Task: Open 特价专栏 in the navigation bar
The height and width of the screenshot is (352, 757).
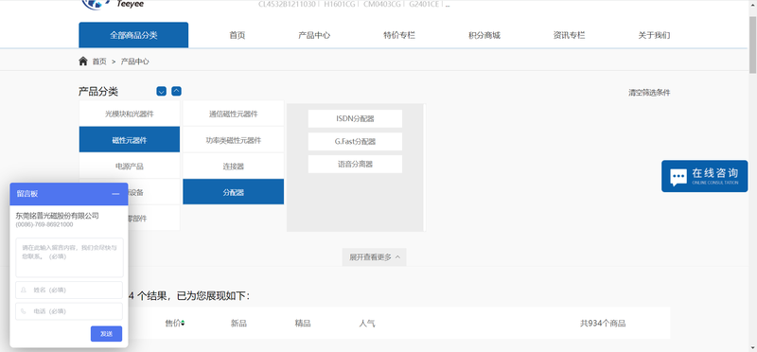Action: click(399, 35)
